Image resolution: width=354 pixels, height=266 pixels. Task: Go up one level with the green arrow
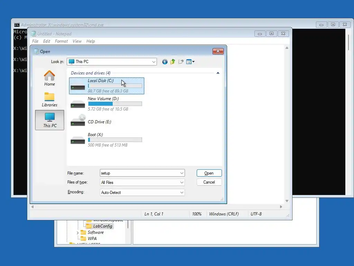click(x=173, y=62)
